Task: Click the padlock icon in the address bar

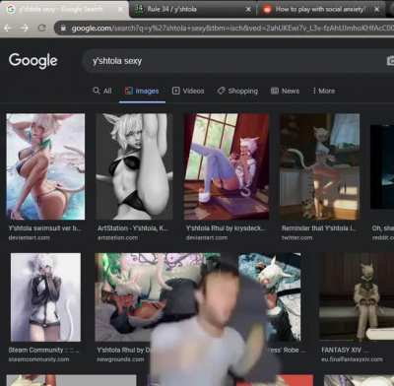Action: coord(63,29)
